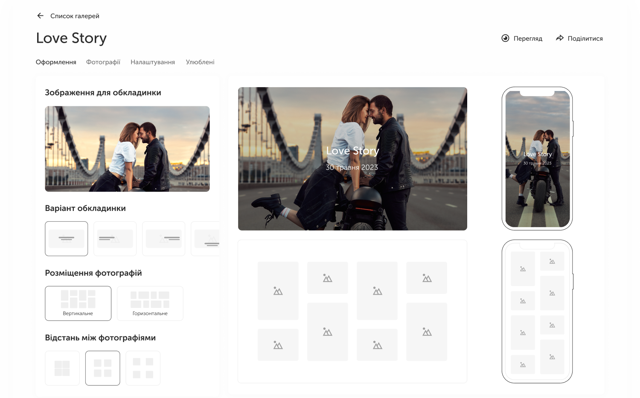Select the centered-title cover variant
640x398 pixels.
click(x=67, y=239)
